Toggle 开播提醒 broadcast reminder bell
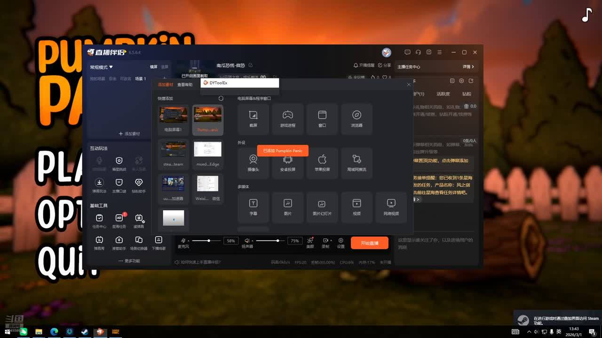602x338 pixels. point(364,65)
